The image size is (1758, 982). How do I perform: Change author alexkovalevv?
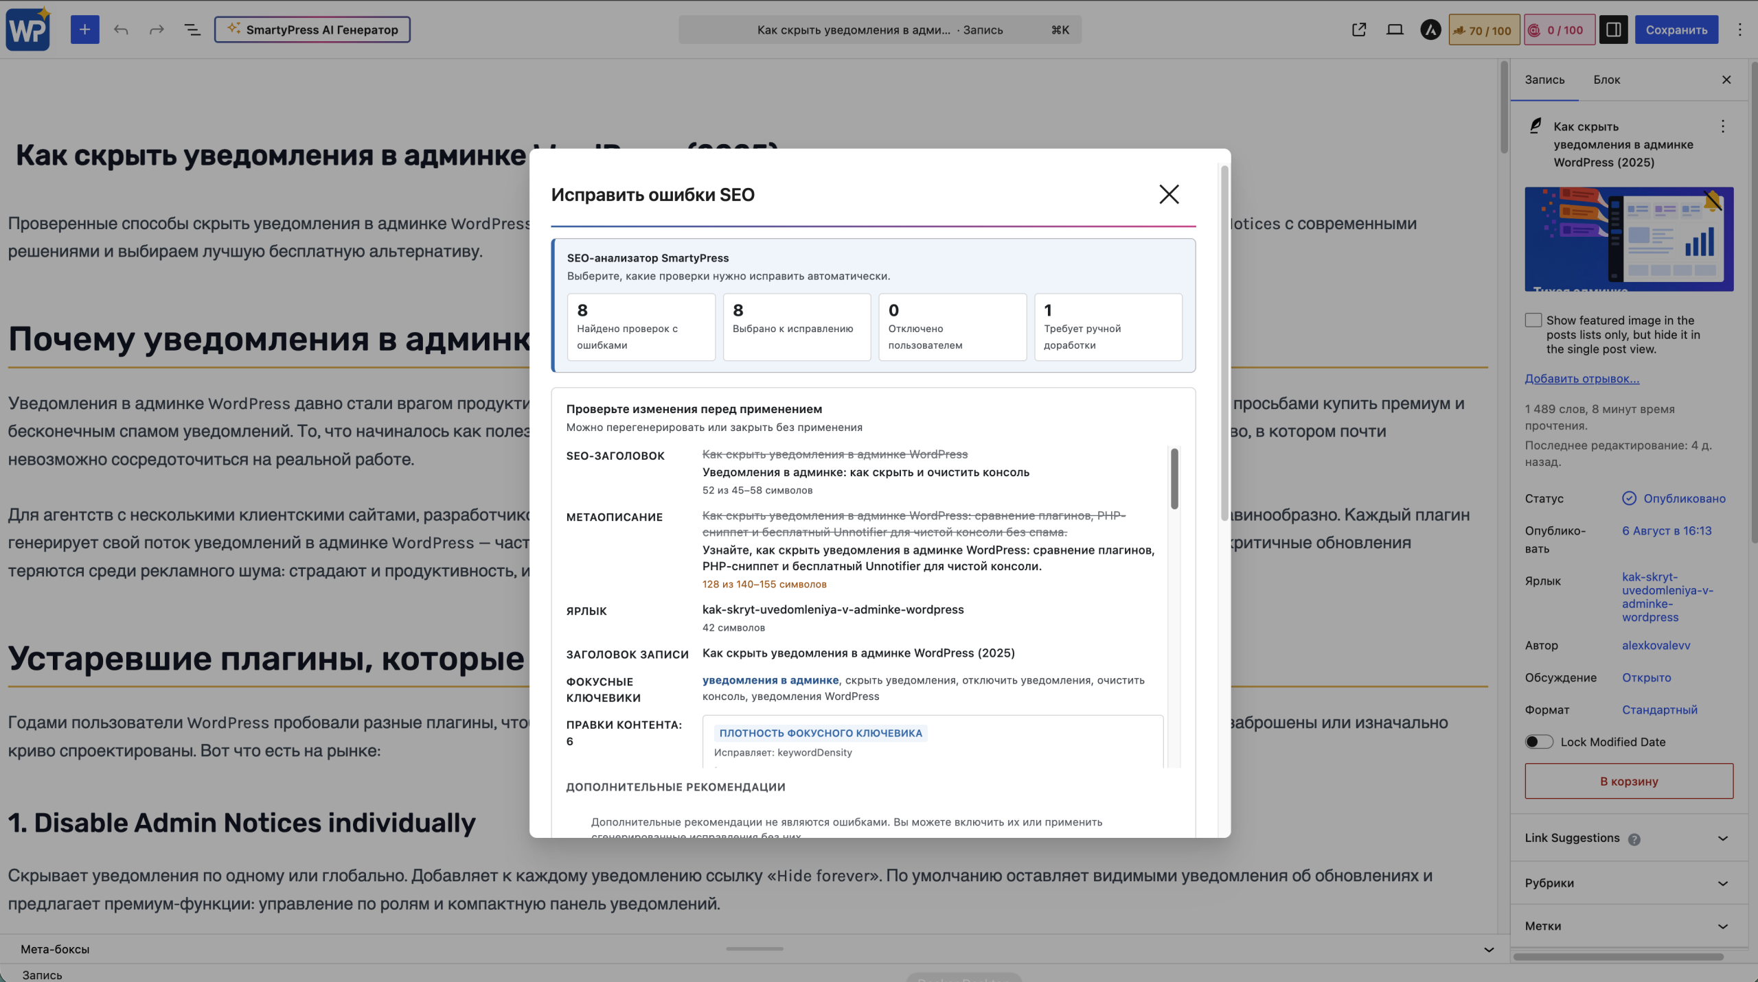tap(1656, 645)
